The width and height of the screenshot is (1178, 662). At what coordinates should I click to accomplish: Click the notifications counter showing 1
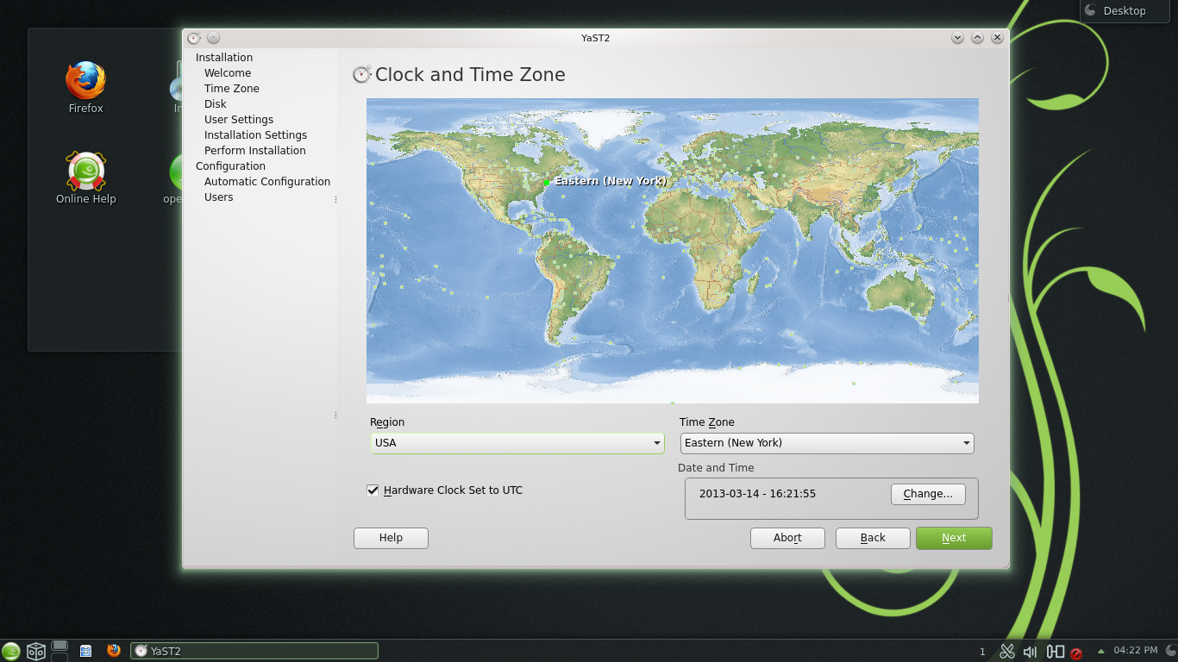click(982, 652)
